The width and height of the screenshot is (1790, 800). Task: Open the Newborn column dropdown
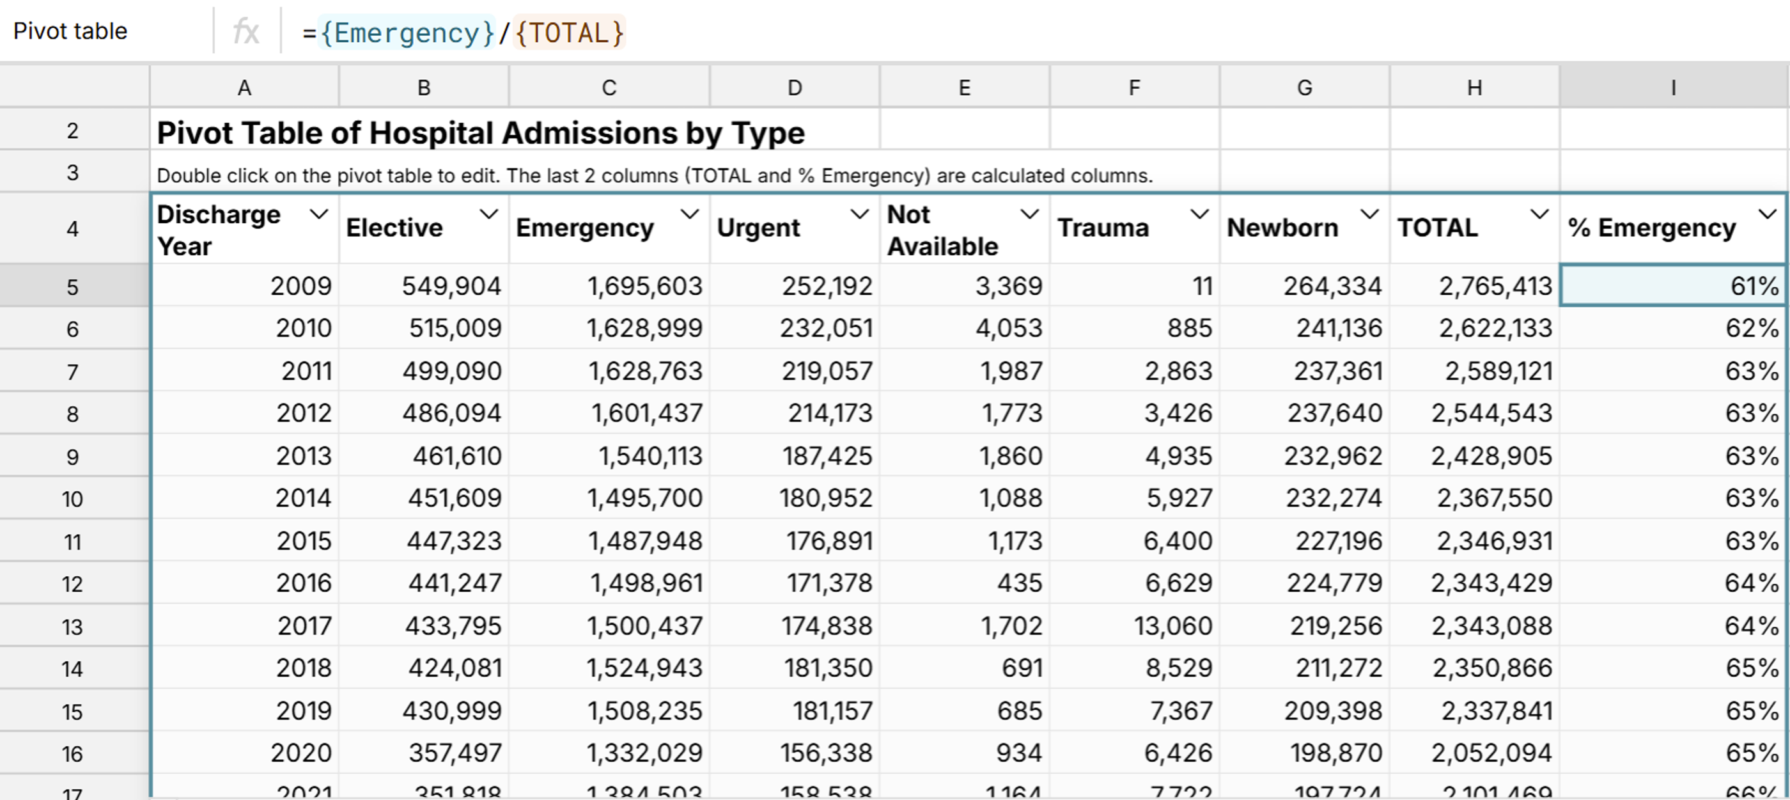(x=1369, y=214)
